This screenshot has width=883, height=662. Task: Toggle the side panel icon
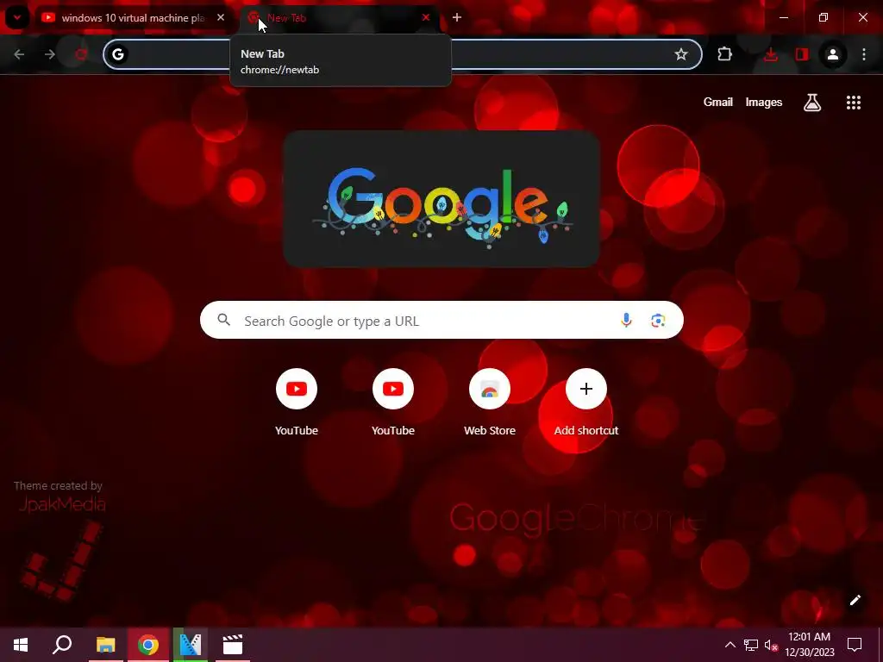[802, 54]
